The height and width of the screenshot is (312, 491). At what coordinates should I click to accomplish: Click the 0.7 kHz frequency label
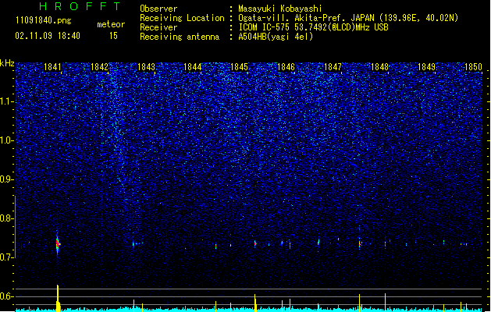tap(7, 257)
